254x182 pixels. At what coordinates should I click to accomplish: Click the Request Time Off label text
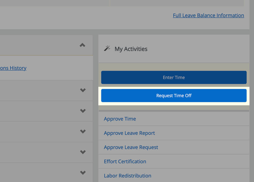pos(174,95)
